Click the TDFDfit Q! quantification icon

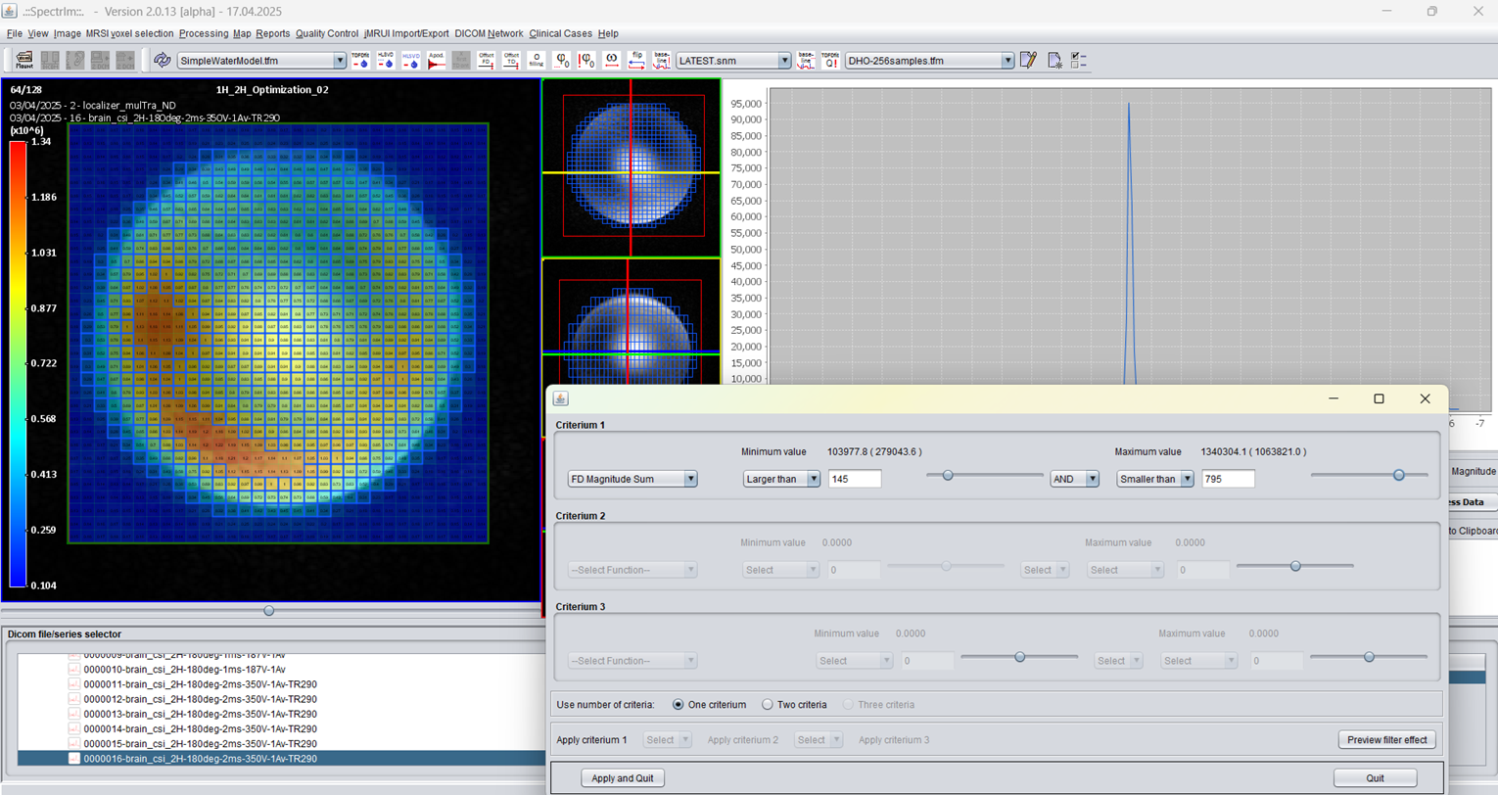click(x=830, y=60)
